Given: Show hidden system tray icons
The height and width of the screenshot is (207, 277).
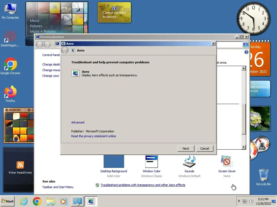Looking at the screenshot, I should tap(239, 201).
